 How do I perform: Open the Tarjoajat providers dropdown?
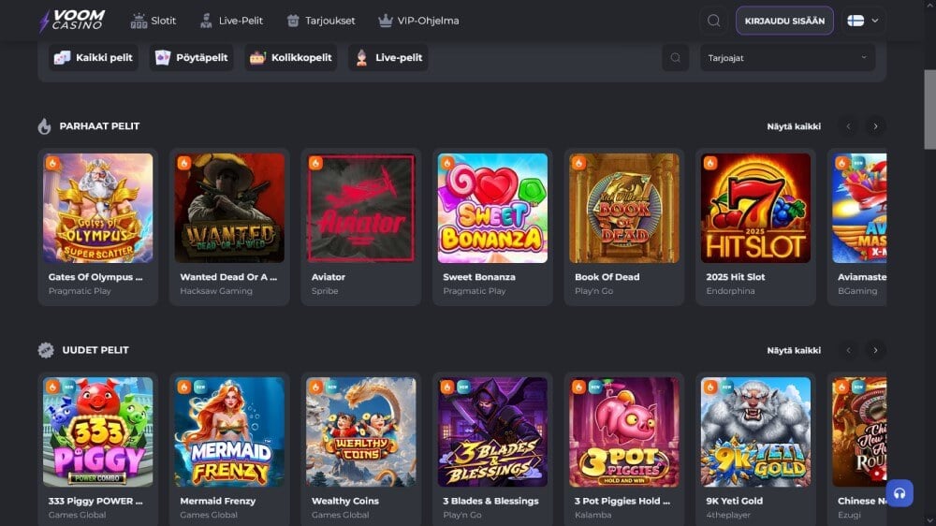[x=787, y=58]
